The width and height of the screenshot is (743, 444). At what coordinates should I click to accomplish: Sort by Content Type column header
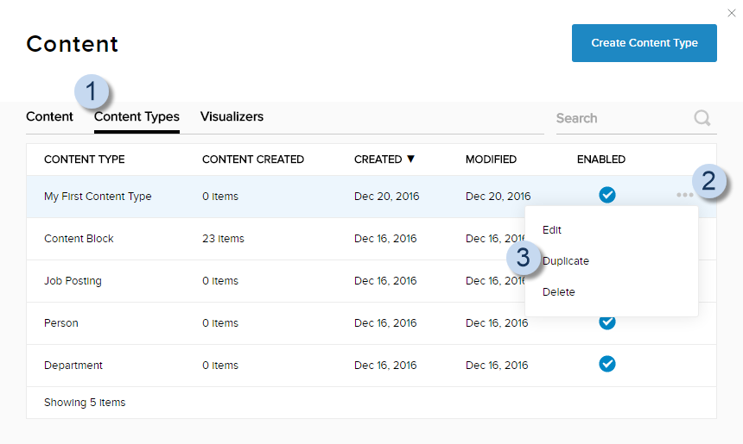click(85, 159)
